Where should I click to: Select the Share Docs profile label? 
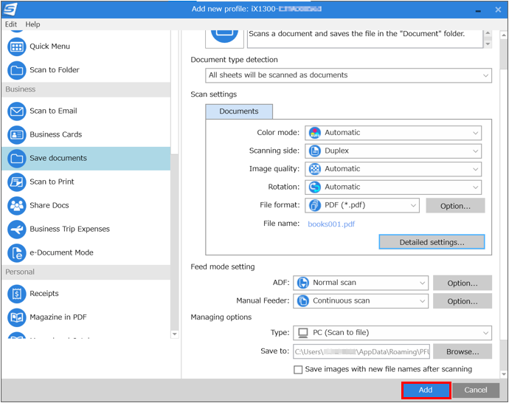49,205
